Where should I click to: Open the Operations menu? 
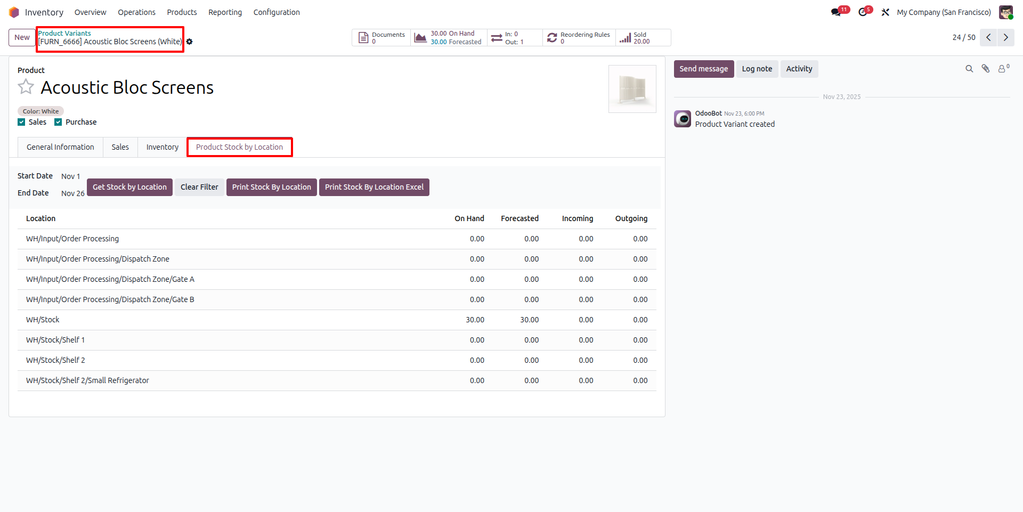point(136,12)
